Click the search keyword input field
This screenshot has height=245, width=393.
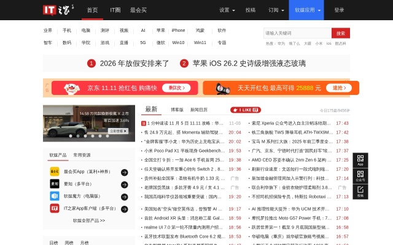(297, 33)
